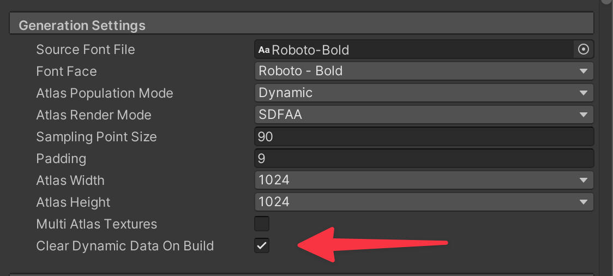Open the Atlas Width dropdown

tap(424, 180)
